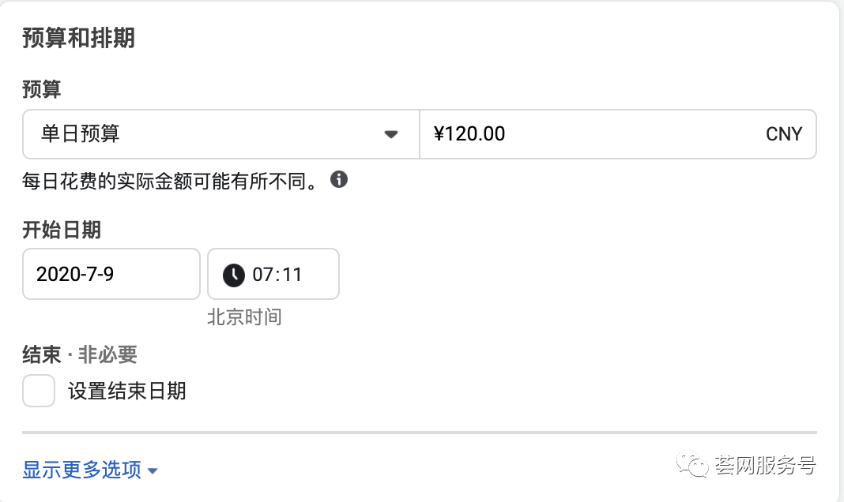
Task: Click the CNY currency label
Action: click(x=784, y=134)
